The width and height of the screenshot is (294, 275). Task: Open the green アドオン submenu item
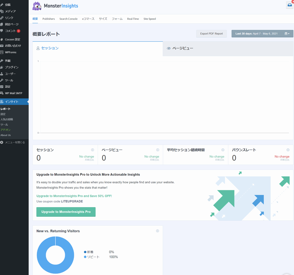tap(6, 130)
